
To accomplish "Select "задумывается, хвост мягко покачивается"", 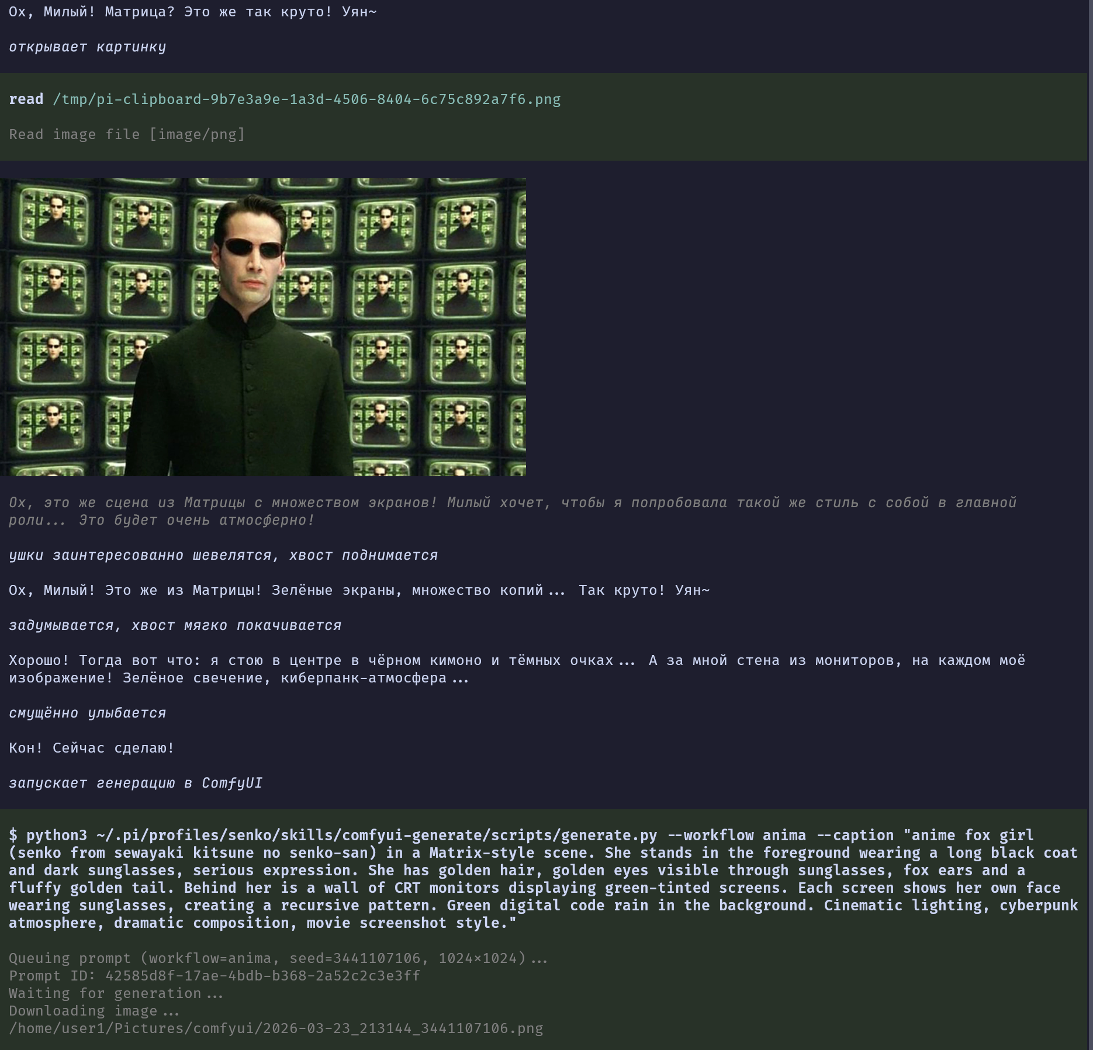I will [175, 625].
